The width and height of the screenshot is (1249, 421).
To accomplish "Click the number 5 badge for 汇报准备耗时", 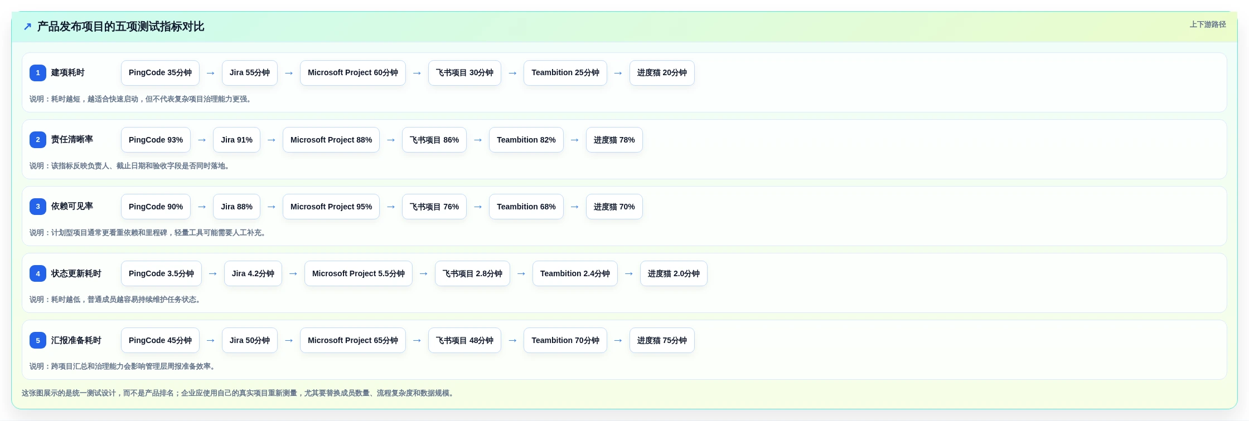I will [x=38, y=340].
